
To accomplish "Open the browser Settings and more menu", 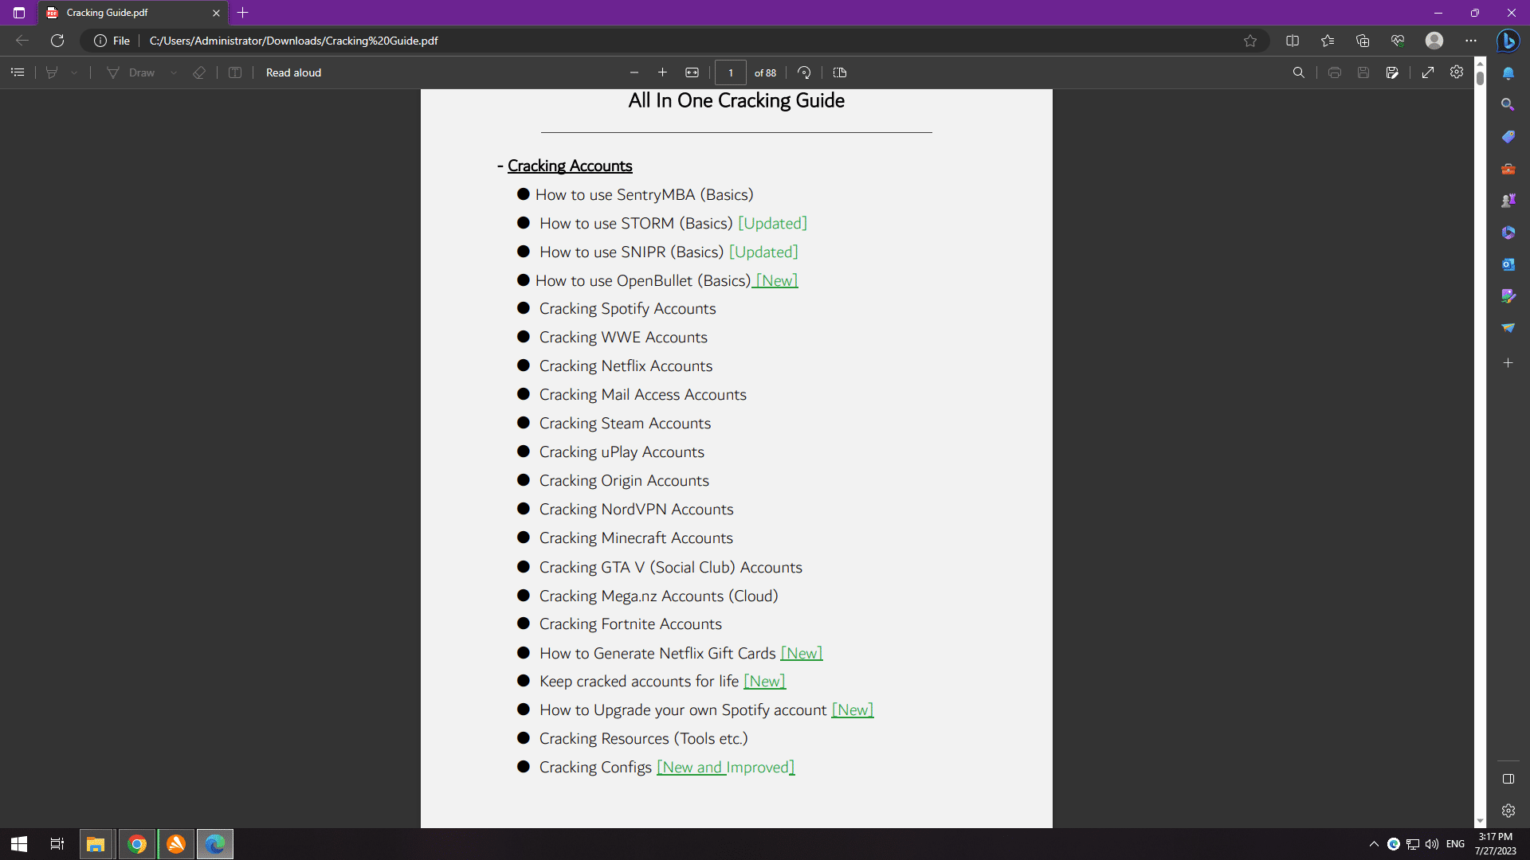I will click(x=1471, y=41).
